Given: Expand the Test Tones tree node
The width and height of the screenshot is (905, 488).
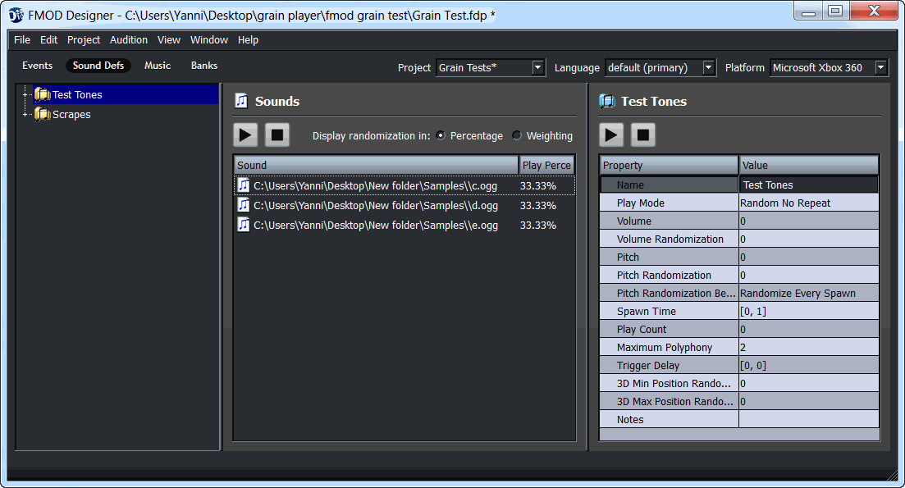Looking at the screenshot, I should click(25, 94).
